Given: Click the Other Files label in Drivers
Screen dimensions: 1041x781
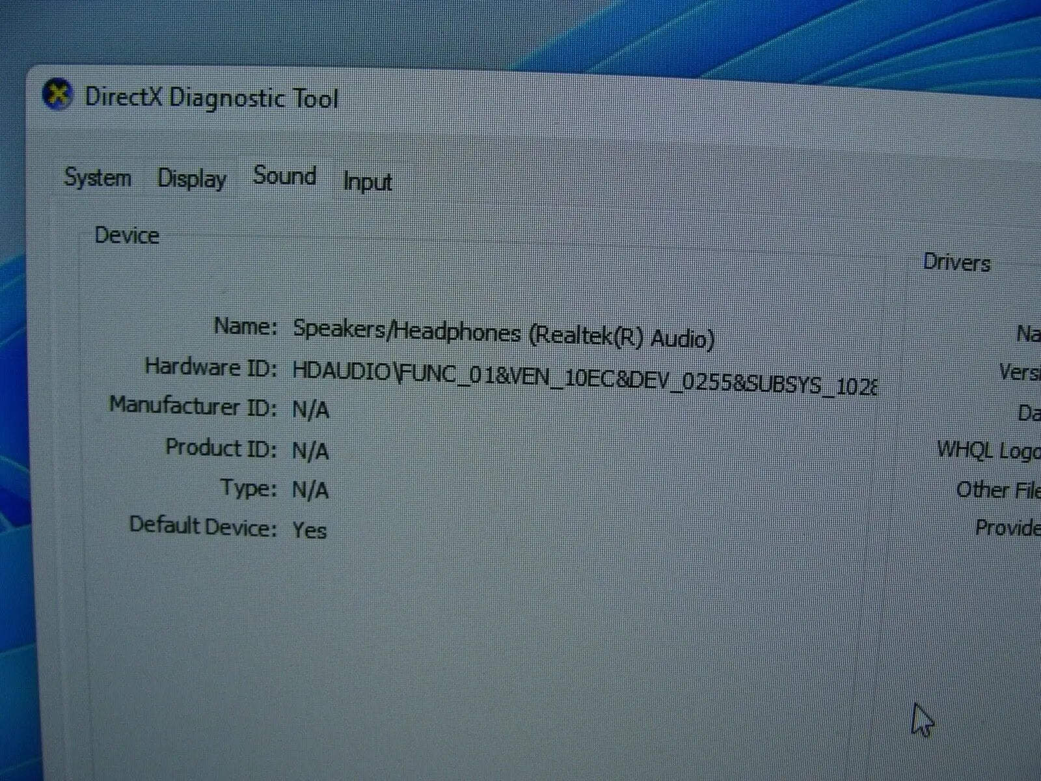Looking at the screenshot, I should [x=998, y=489].
